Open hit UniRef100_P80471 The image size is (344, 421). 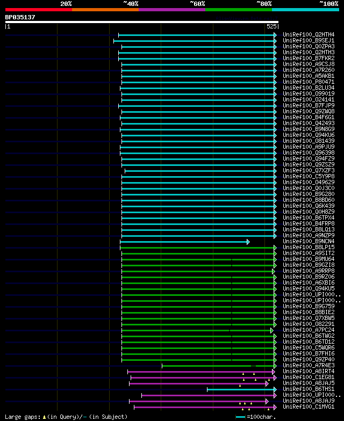[309, 82]
